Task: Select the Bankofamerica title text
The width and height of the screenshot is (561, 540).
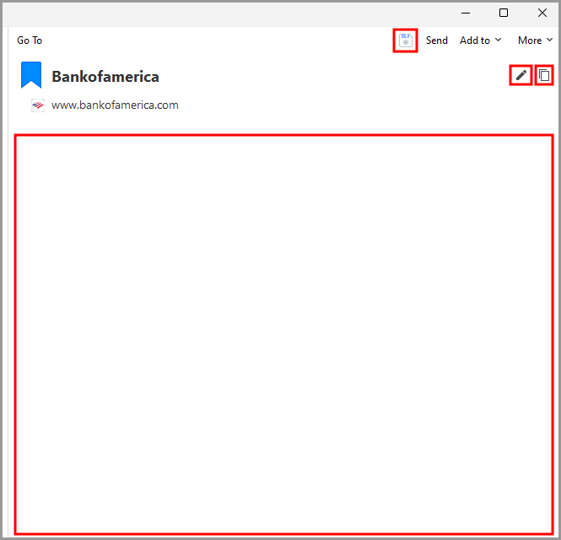Action: 105,77
